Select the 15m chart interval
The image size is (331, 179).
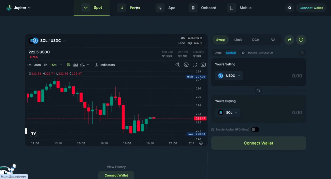pos(53,65)
